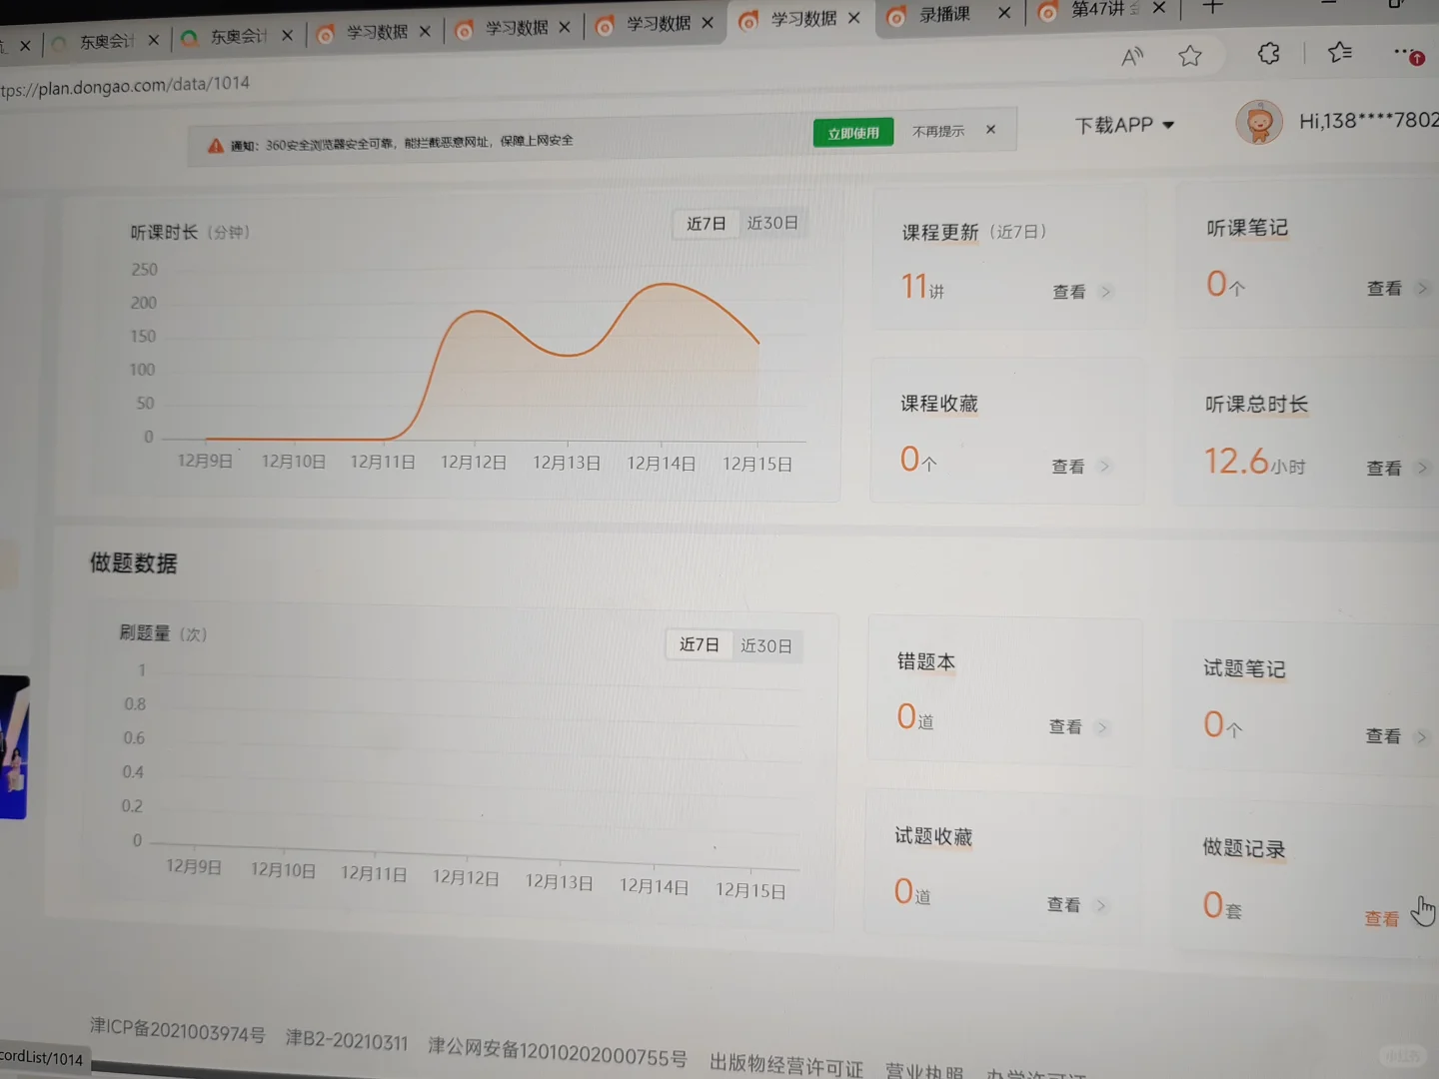Click 立即使用 in the notice bar
1439x1079 pixels.
[853, 133]
